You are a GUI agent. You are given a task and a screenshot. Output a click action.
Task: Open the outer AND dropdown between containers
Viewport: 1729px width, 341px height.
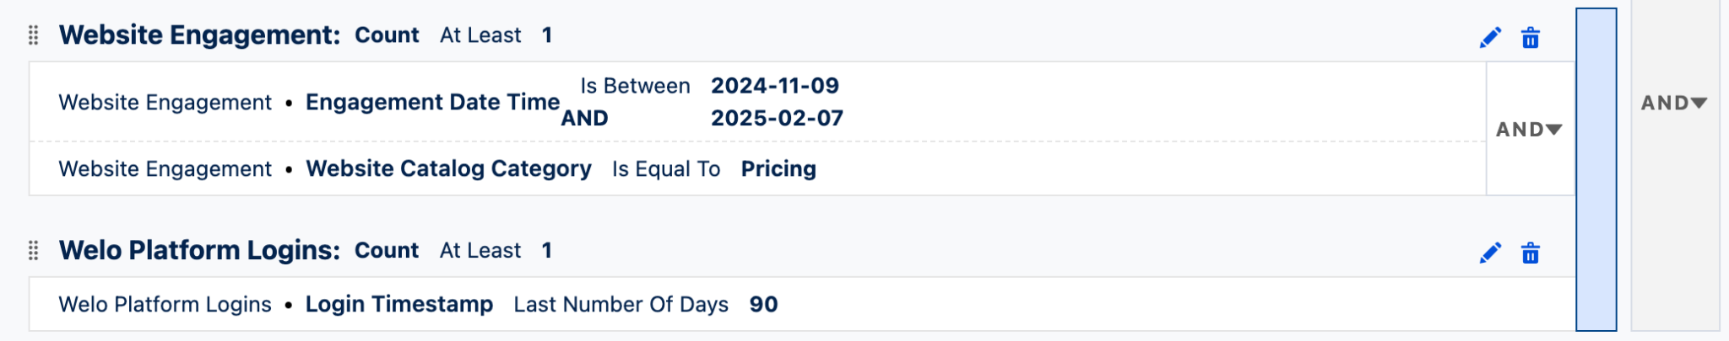tap(1673, 103)
